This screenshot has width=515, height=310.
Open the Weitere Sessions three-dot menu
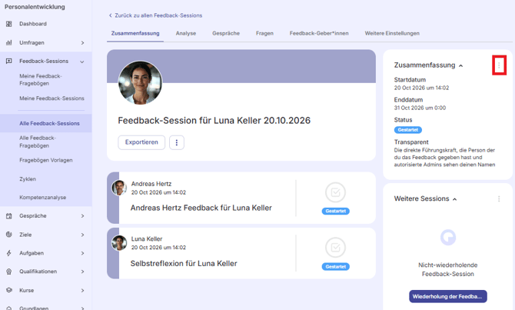tap(499, 198)
